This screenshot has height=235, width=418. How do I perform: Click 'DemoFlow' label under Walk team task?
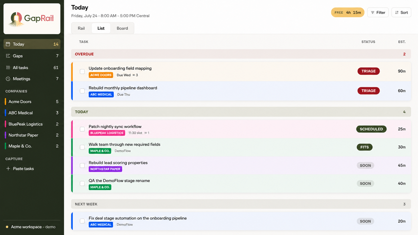[x=122, y=151]
